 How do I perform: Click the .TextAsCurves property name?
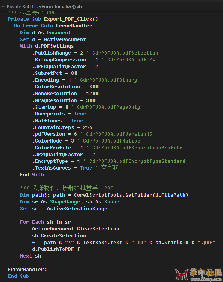tap(52, 168)
